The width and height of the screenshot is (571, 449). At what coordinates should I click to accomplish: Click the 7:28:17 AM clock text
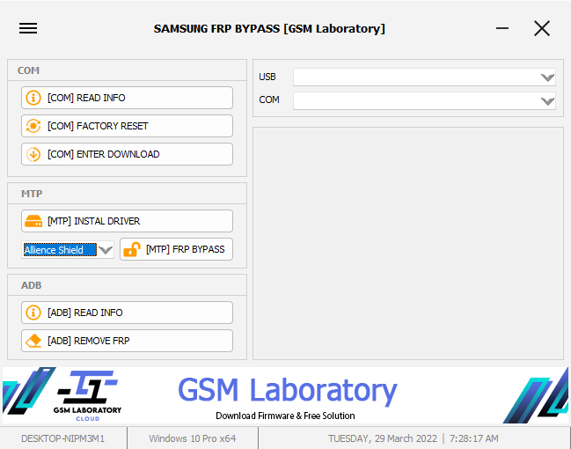[473, 438]
